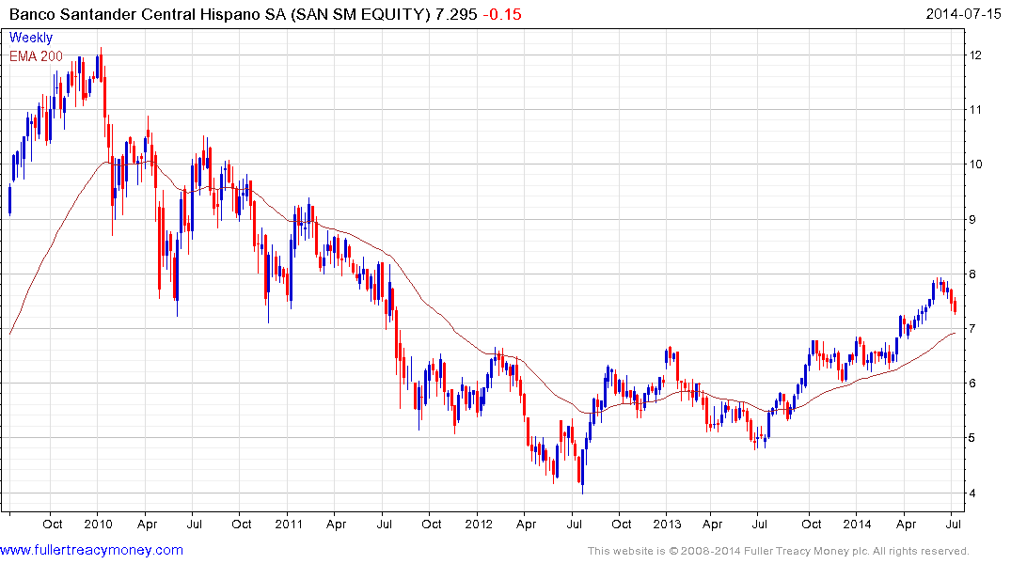Select the date '2014-07-15'
This screenshot has height=564, width=1011.
963,14
